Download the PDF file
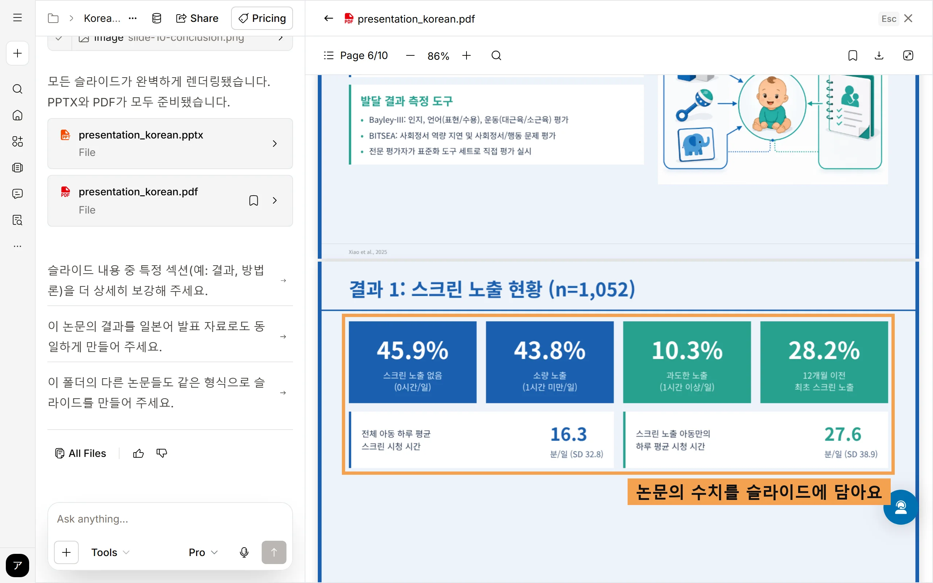 click(879, 55)
